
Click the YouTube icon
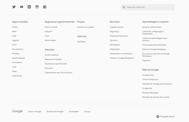pyautogui.click(x=22, y=7)
